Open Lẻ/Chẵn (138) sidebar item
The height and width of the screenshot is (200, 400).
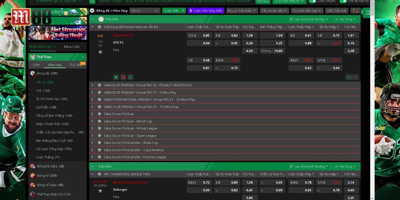click(x=46, y=107)
